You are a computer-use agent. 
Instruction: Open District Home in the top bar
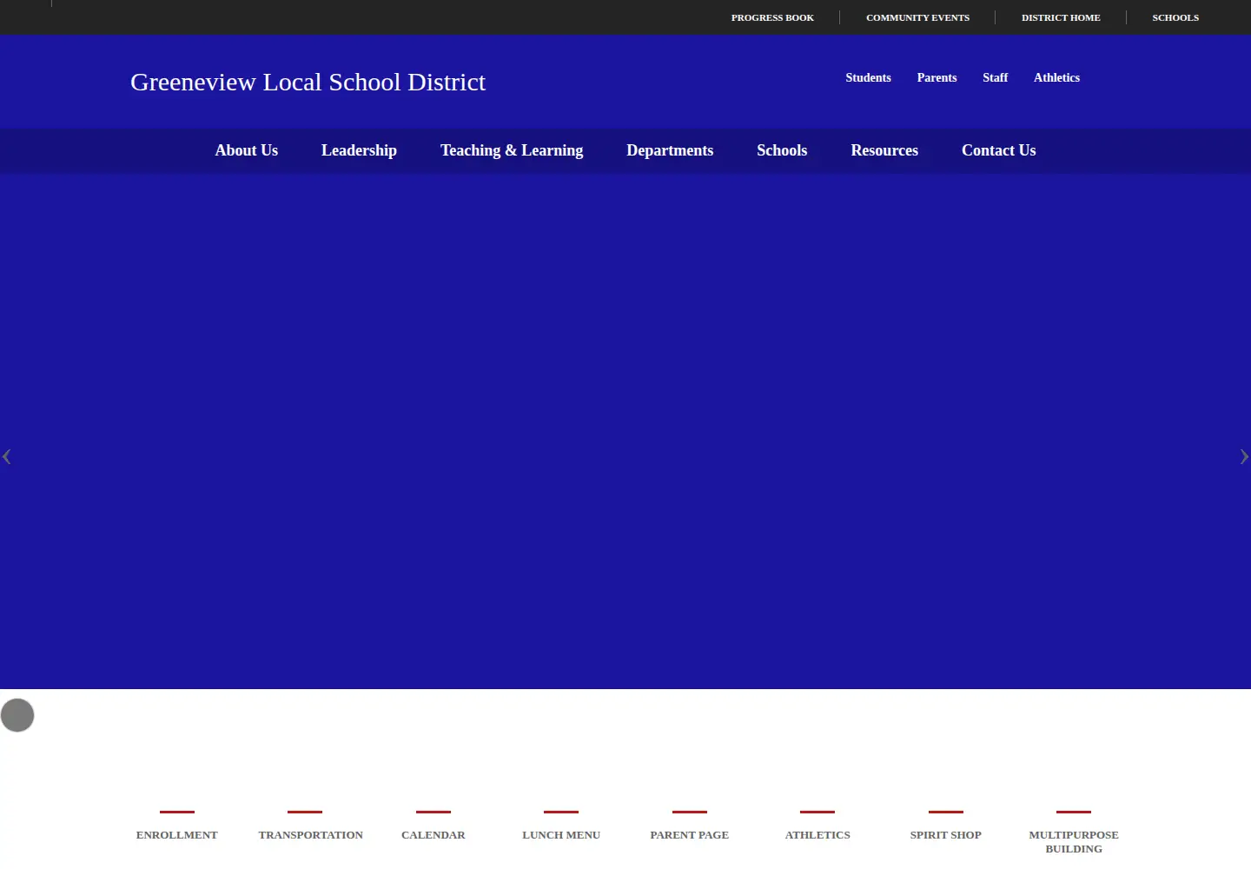point(1061,17)
